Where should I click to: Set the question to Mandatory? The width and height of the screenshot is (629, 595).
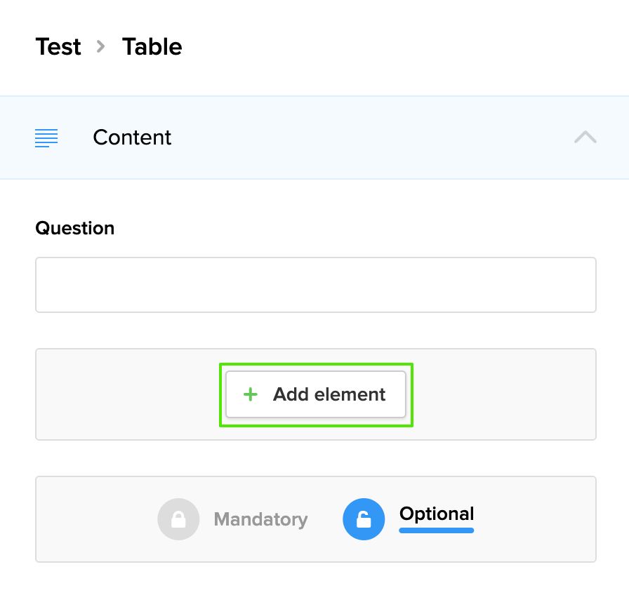260,520
